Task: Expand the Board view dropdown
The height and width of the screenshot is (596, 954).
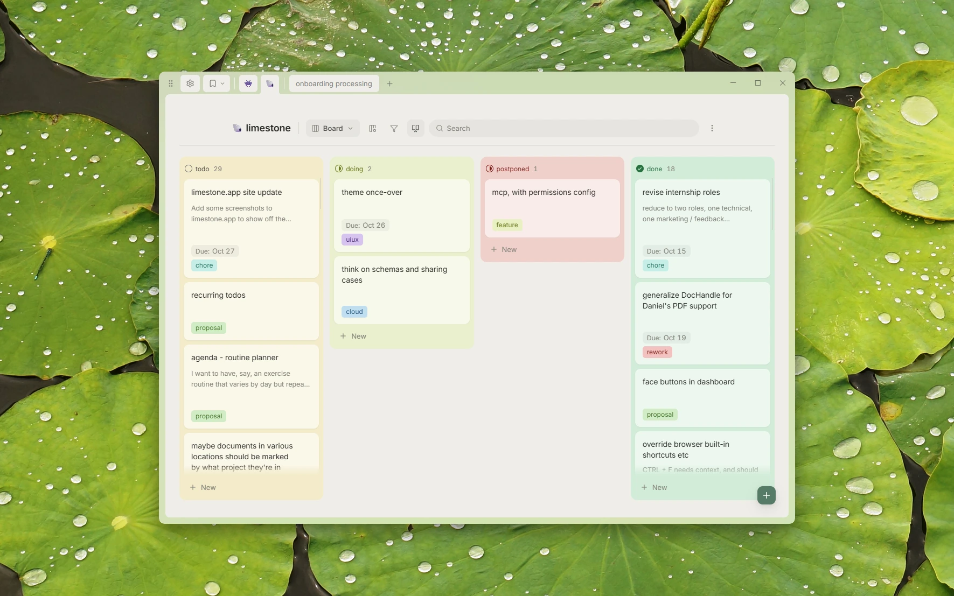Action: point(332,128)
